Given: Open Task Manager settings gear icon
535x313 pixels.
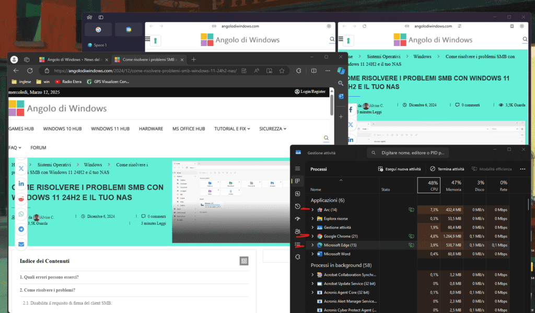Looking at the screenshot, I should point(298,257).
